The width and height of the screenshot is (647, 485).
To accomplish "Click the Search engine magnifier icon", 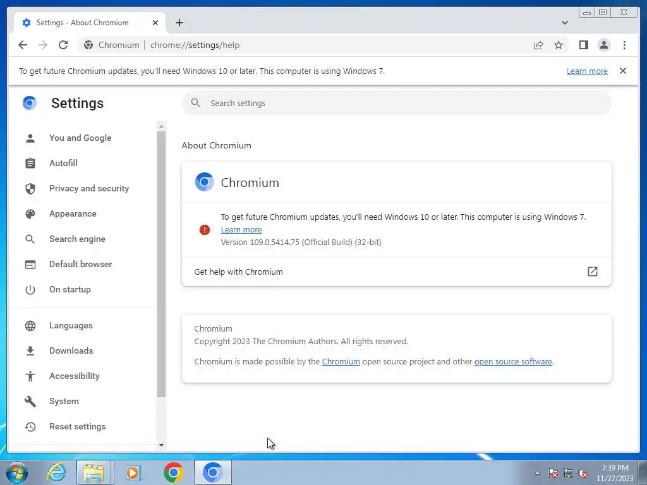I will coord(30,239).
